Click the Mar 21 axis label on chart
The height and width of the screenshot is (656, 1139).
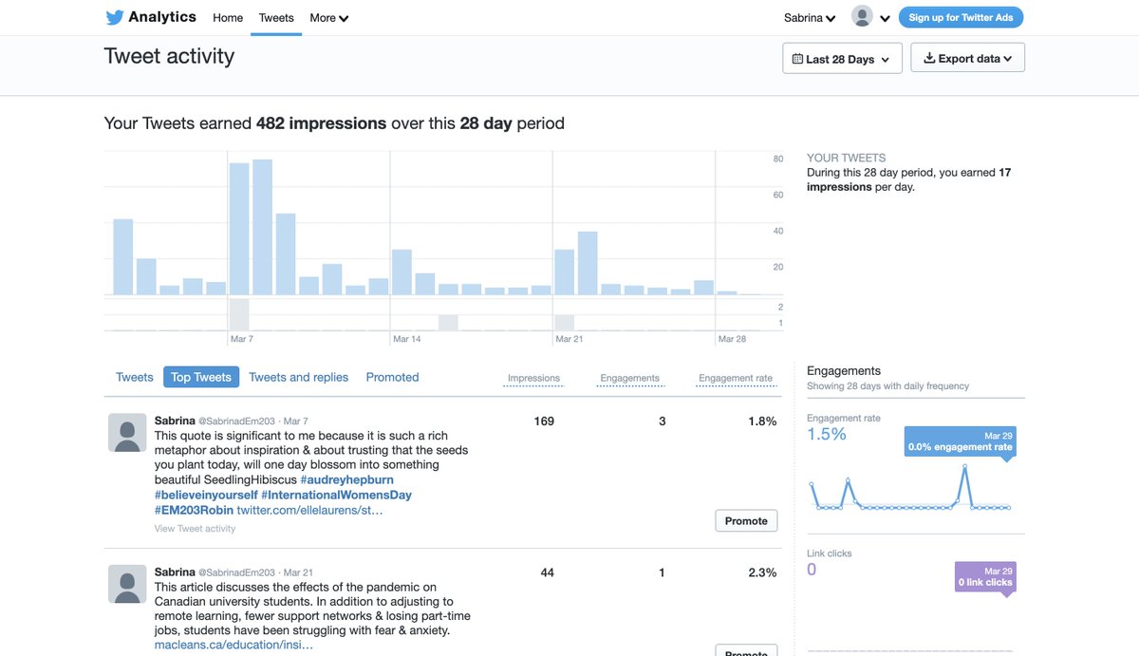click(569, 339)
